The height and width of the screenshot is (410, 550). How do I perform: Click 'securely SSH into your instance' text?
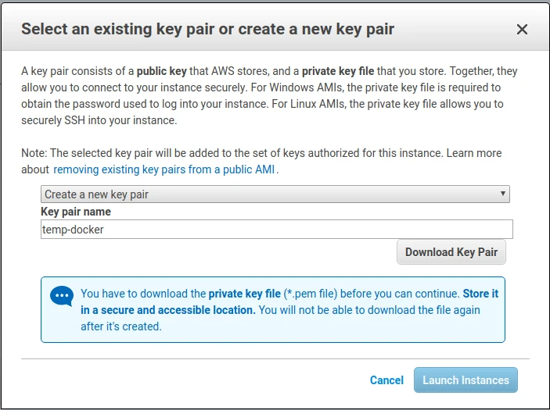pos(99,120)
